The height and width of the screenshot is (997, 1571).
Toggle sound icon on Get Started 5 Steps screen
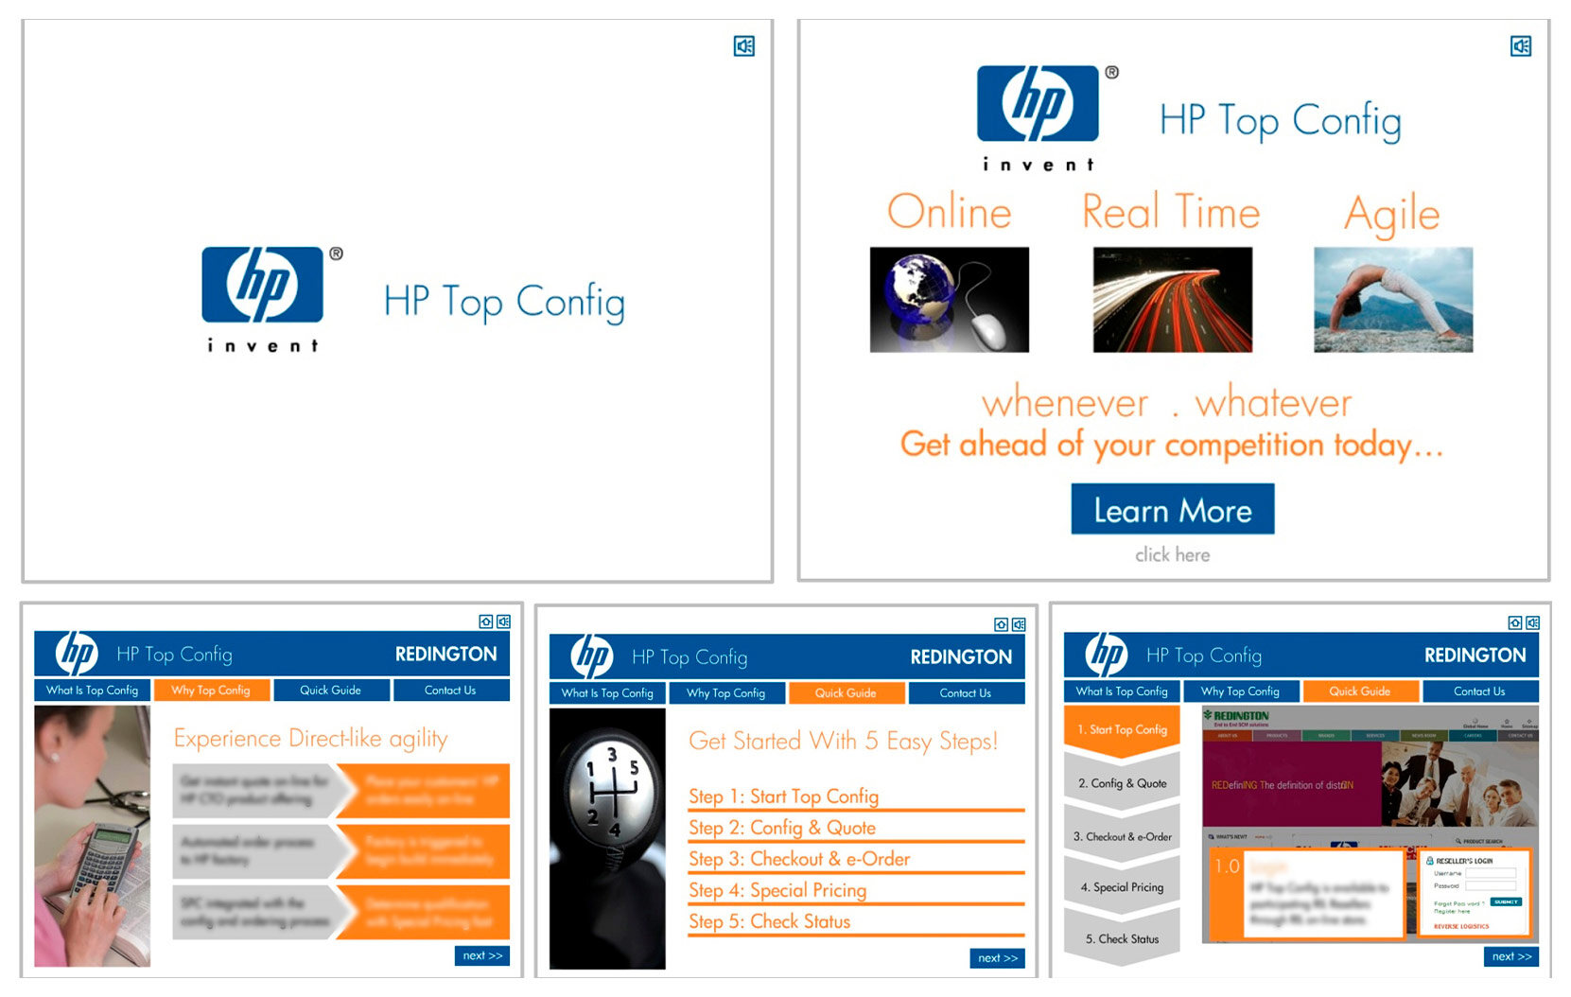tap(1019, 624)
